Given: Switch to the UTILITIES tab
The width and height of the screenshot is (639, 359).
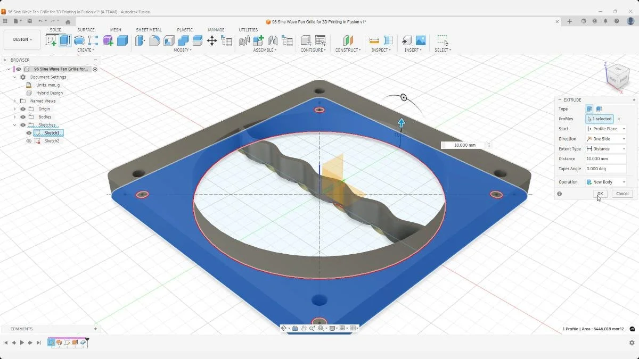Looking at the screenshot, I should [x=248, y=30].
